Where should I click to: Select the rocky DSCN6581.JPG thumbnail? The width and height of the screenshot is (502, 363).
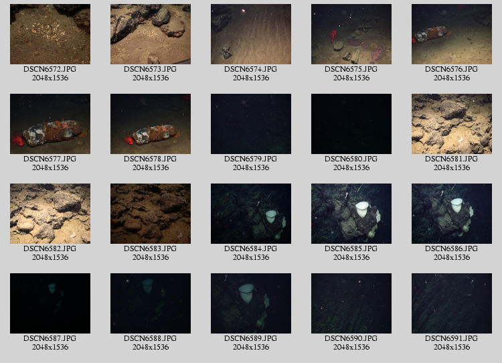pyautogui.click(x=452, y=124)
